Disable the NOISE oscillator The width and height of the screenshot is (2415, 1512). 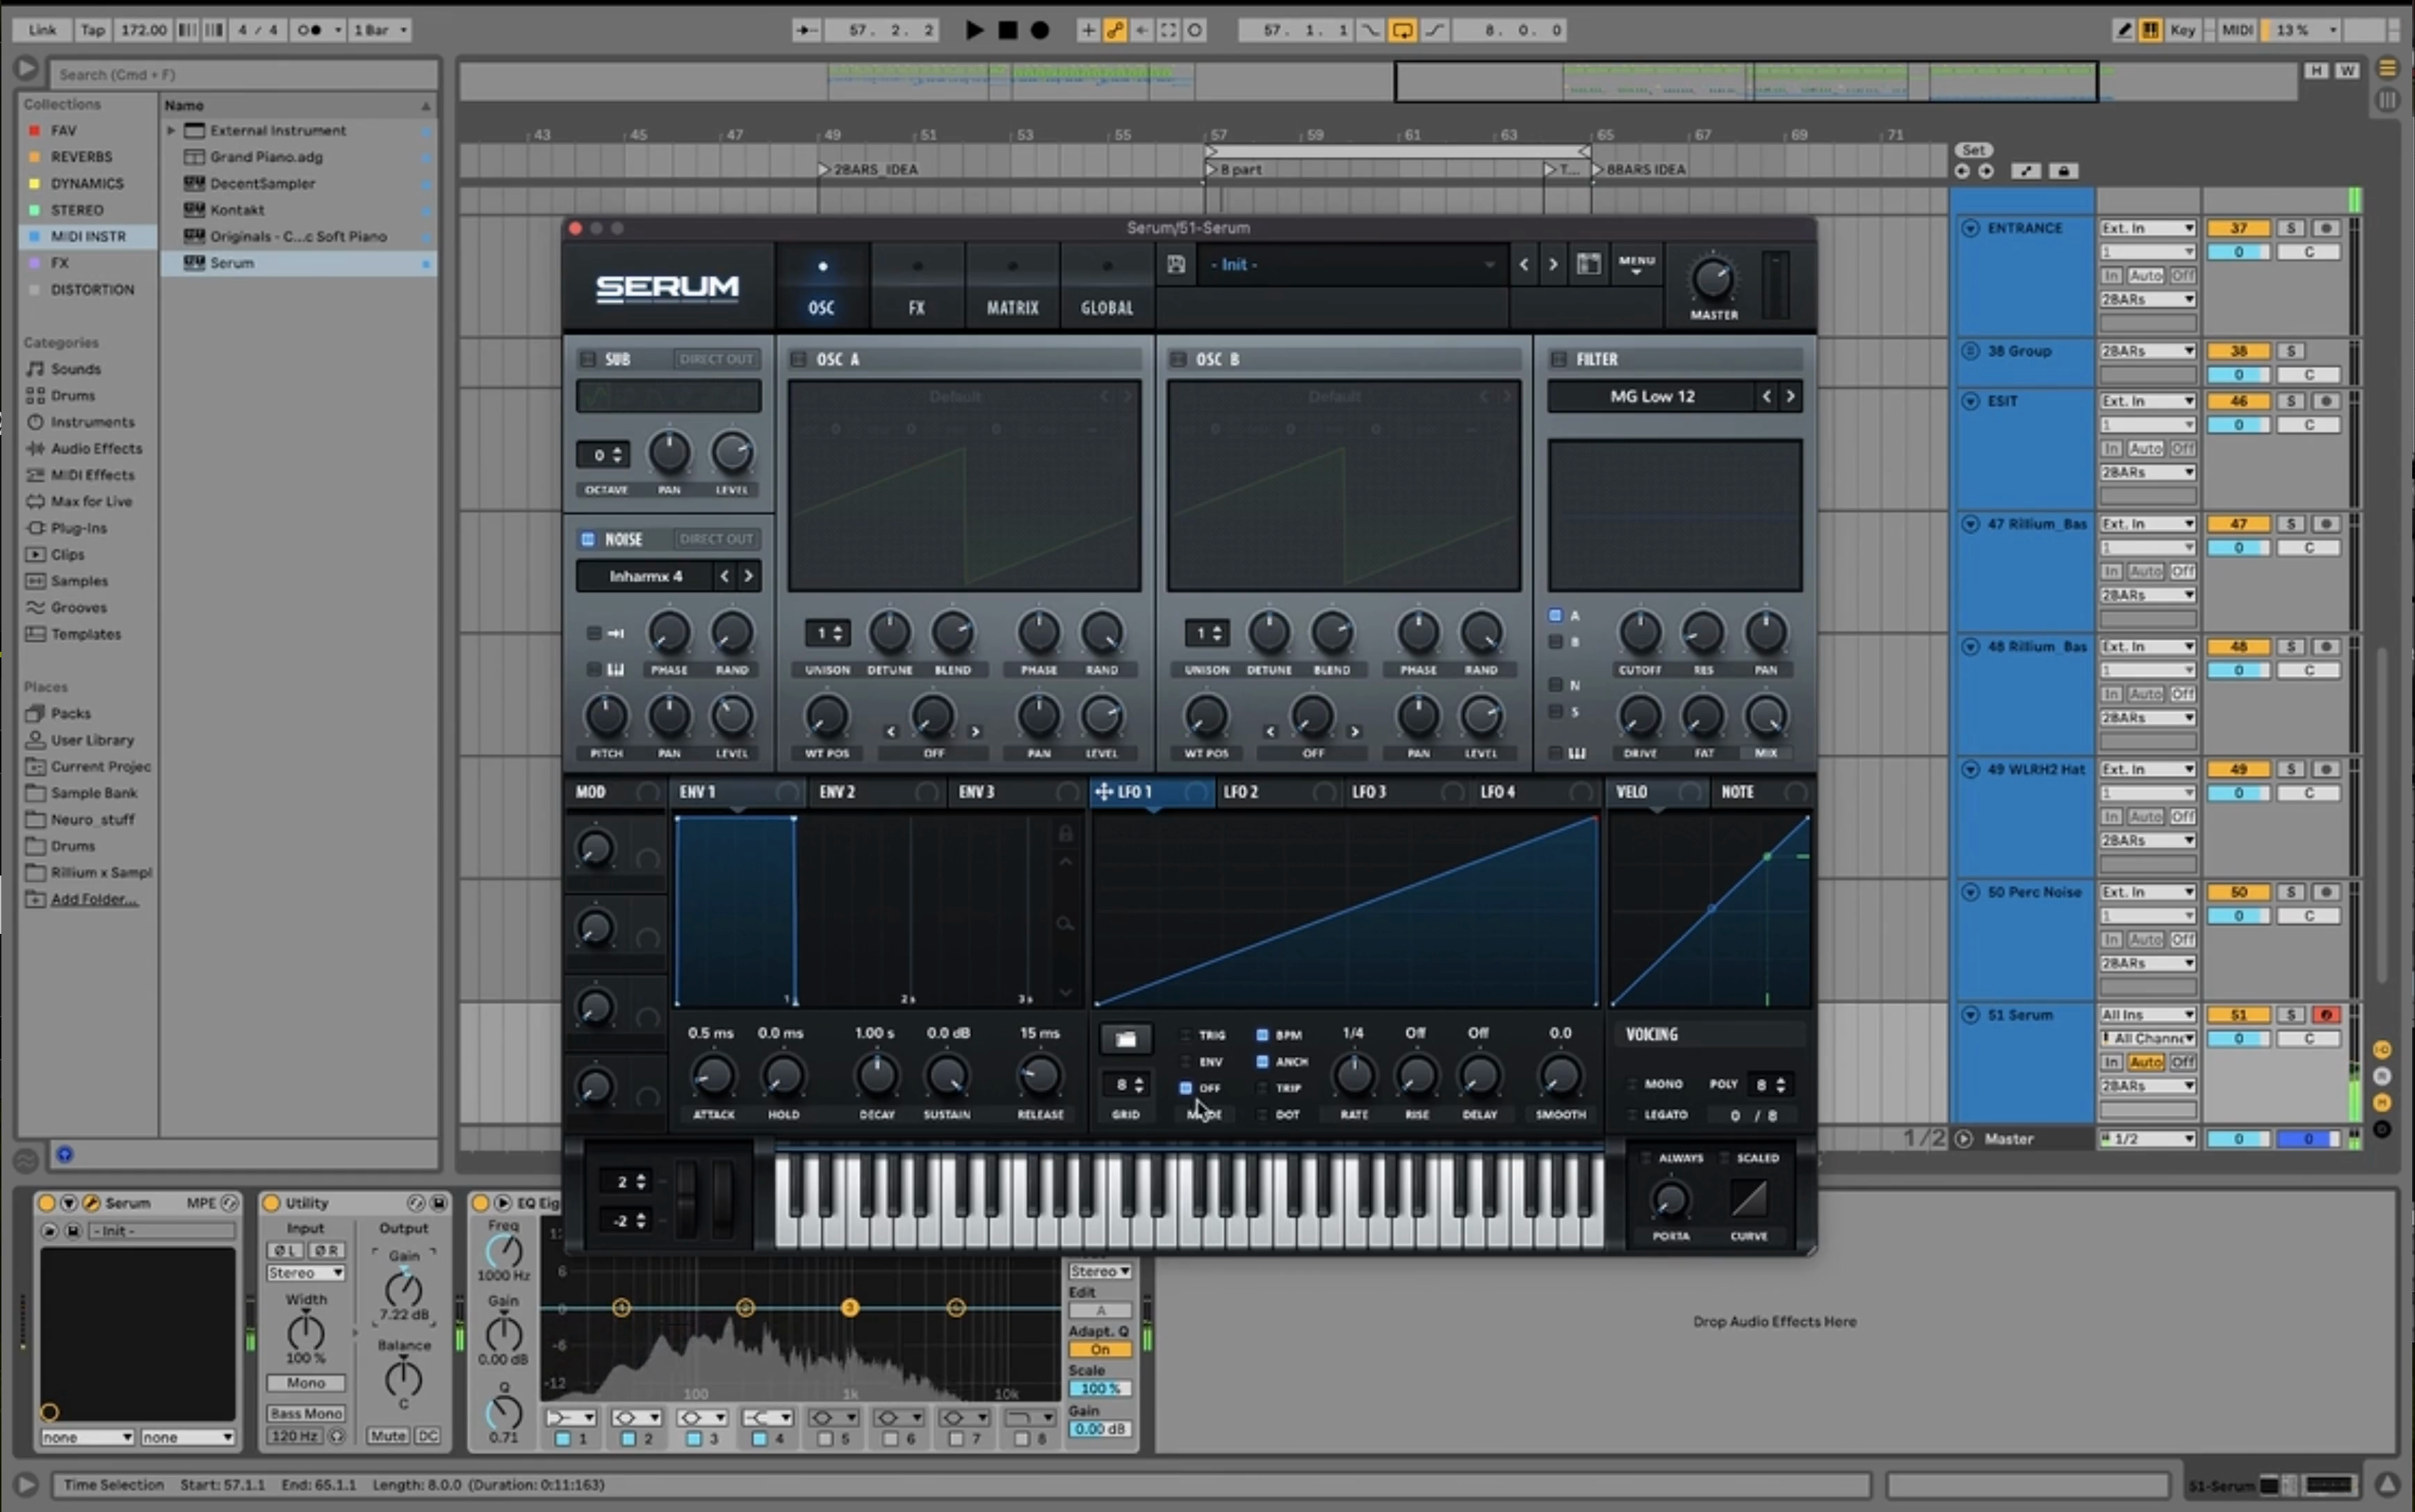click(588, 539)
